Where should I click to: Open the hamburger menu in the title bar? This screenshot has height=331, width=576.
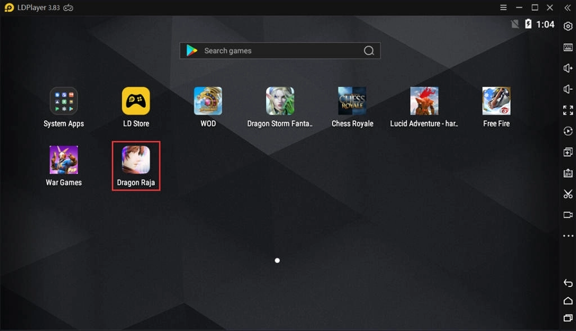[504, 7]
